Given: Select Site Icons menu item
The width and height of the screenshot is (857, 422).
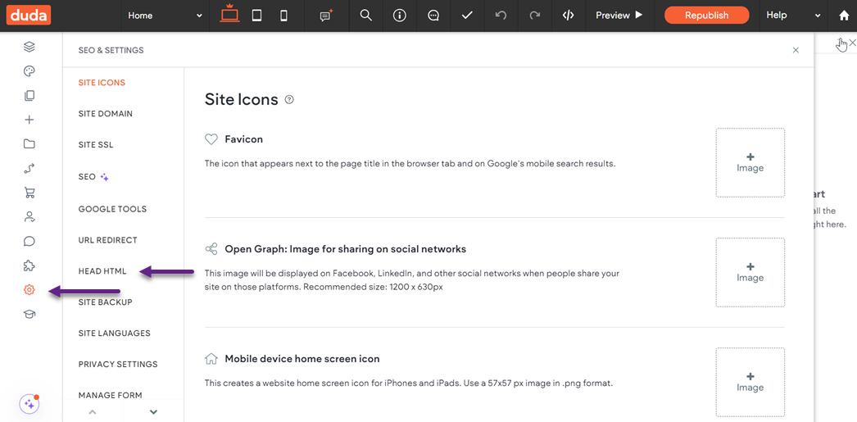Looking at the screenshot, I should coord(102,83).
